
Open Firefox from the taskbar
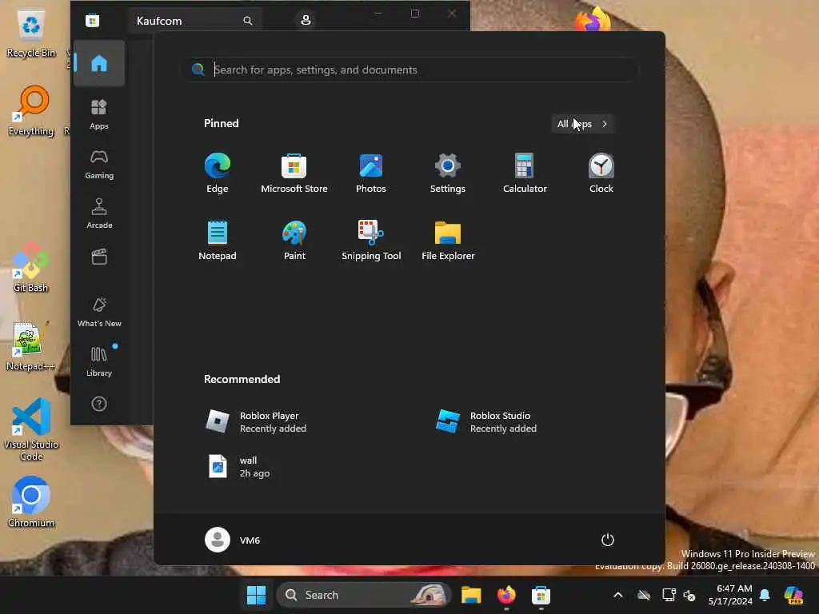coord(506,595)
